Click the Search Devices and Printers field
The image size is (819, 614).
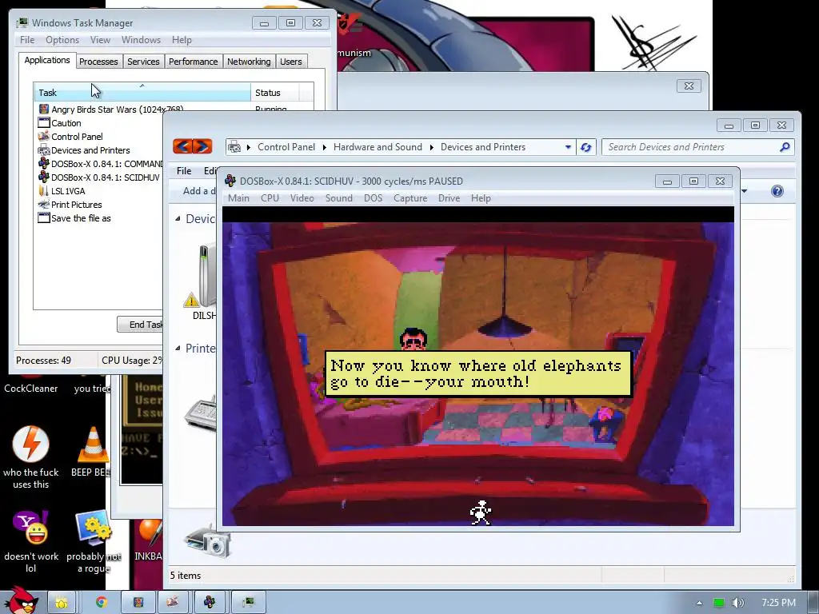coord(697,147)
